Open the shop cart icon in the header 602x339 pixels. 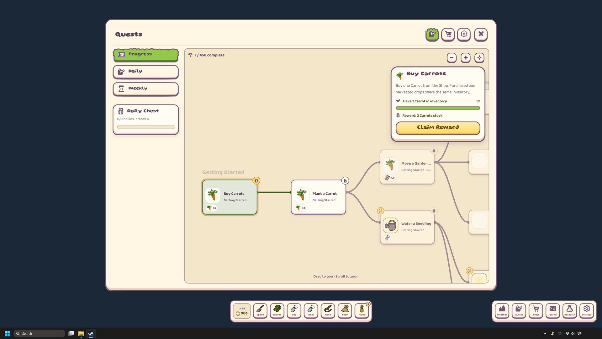[x=448, y=34]
